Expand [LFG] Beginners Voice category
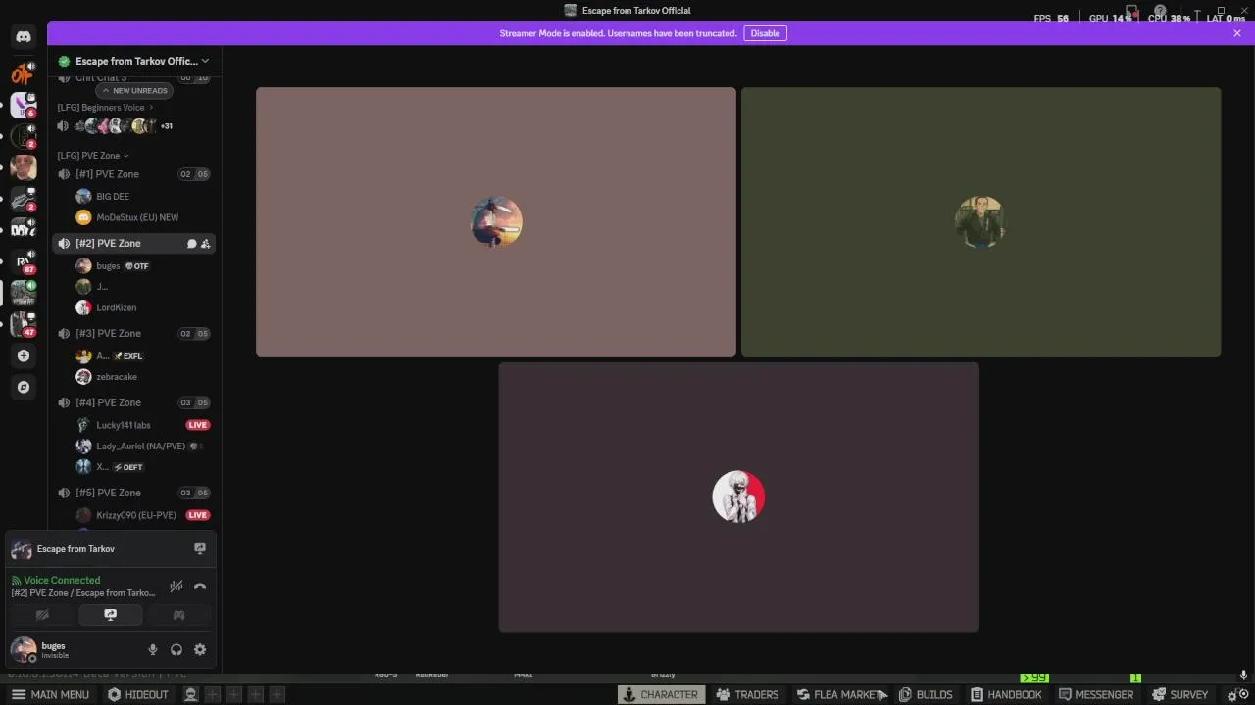 (105, 108)
